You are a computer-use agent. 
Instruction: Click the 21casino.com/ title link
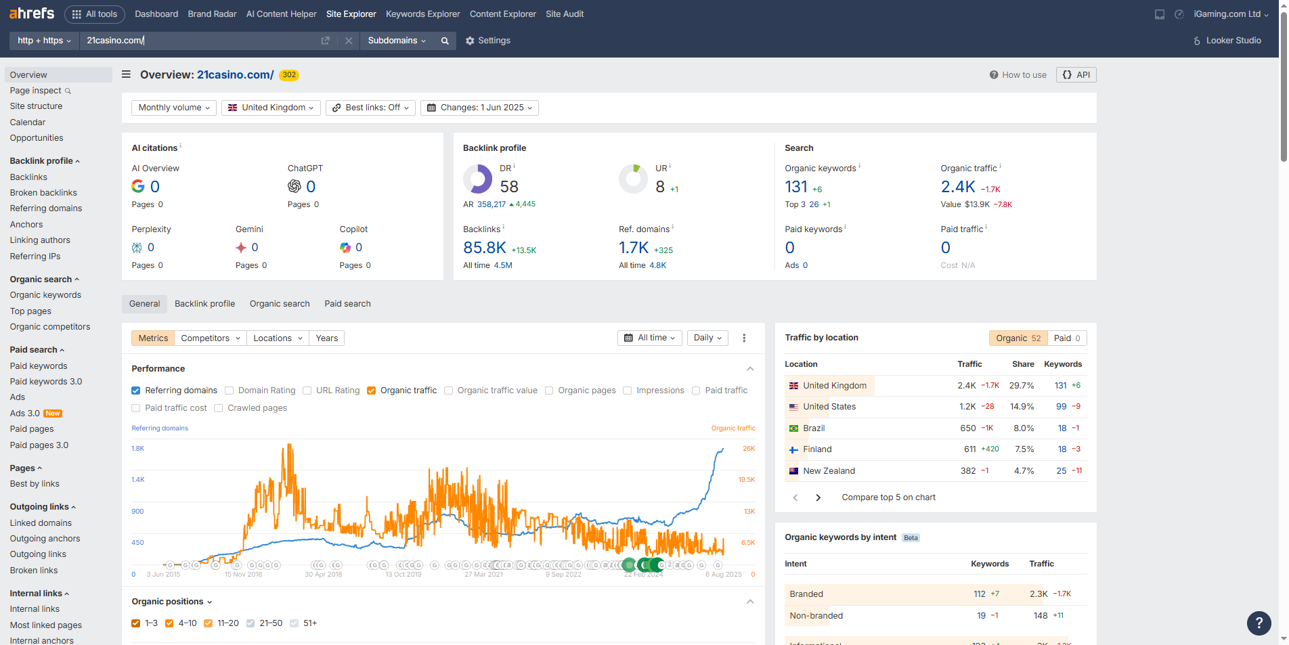tap(235, 74)
